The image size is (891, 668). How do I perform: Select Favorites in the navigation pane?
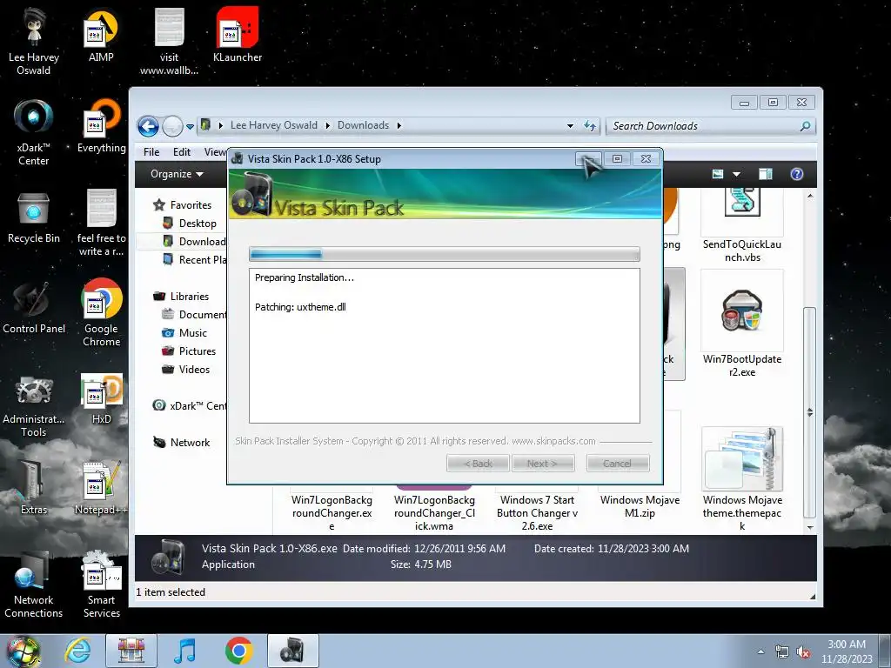pos(183,205)
